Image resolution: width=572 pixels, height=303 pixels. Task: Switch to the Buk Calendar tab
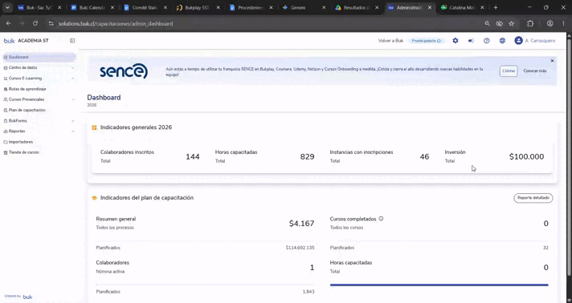[x=92, y=7]
